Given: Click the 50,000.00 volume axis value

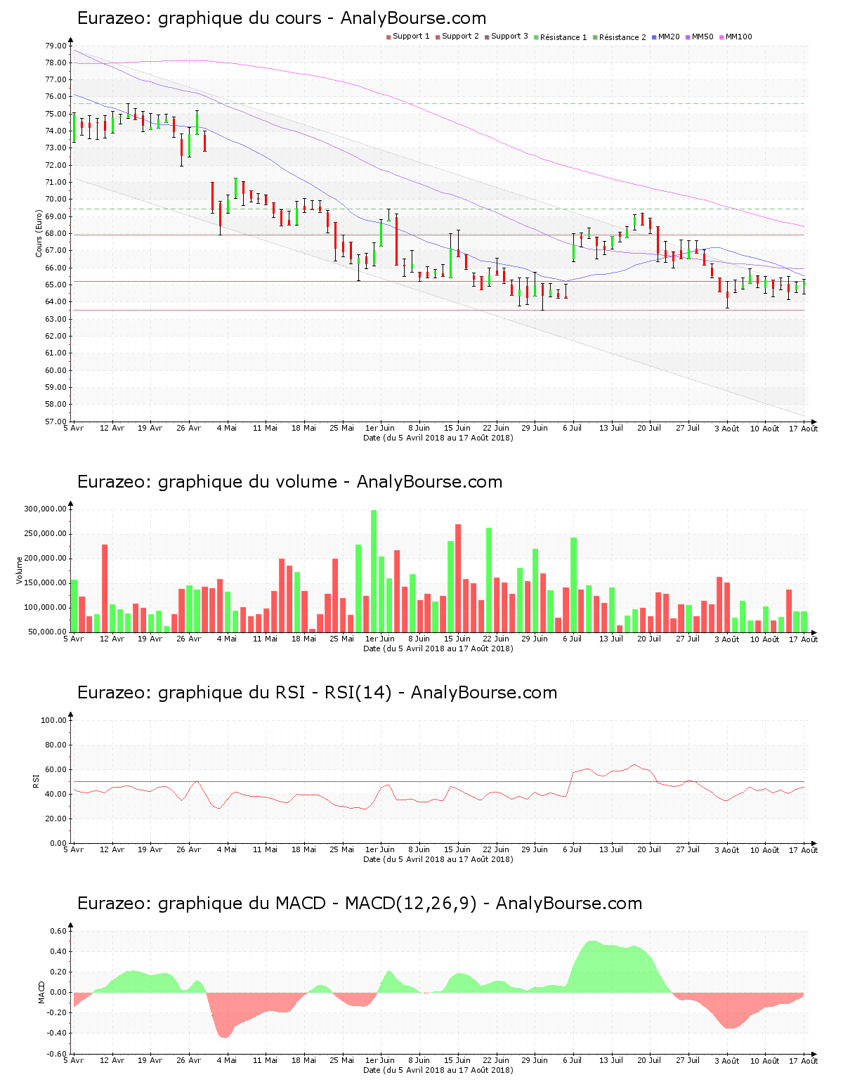Looking at the screenshot, I should pos(47,632).
